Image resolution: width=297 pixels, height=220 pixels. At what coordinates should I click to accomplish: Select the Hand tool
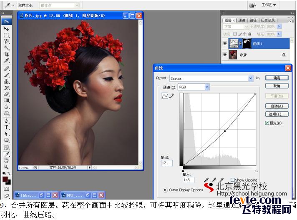coord(6,160)
